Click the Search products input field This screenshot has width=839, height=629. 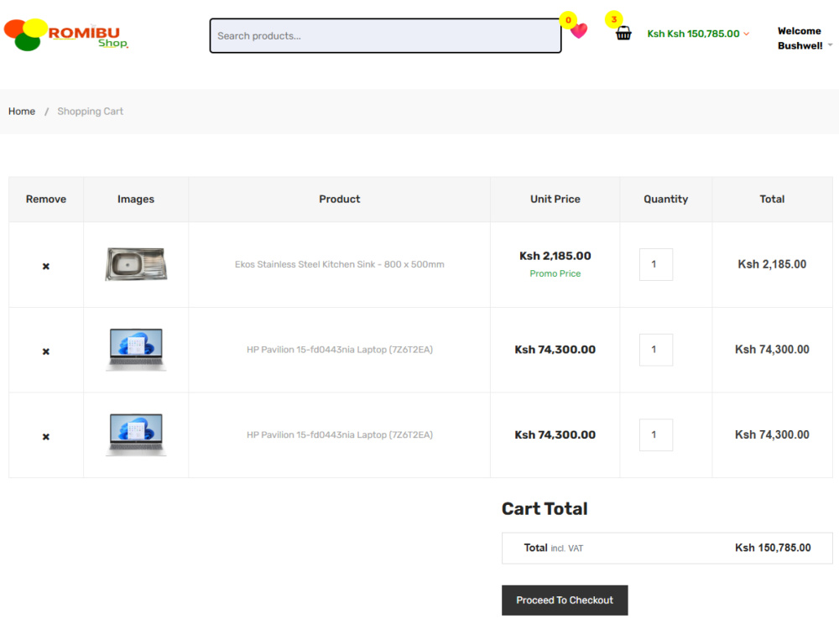click(385, 36)
